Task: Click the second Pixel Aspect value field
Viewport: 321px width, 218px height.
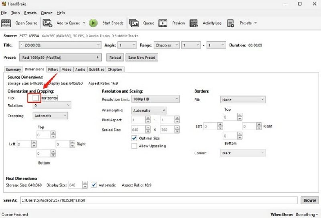Action: point(167,120)
